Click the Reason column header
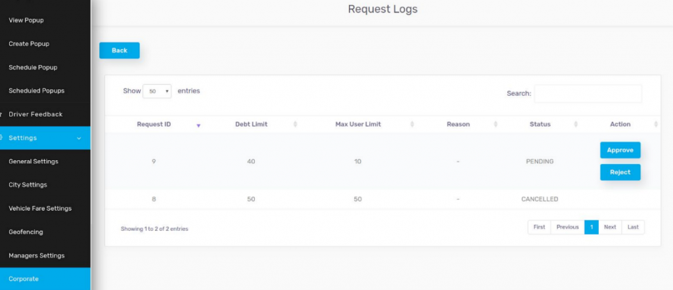This screenshot has height=290, width=673. [458, 124]
